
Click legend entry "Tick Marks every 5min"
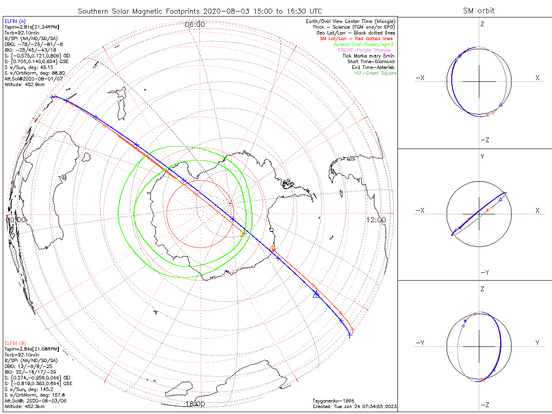tap(369, 56)
